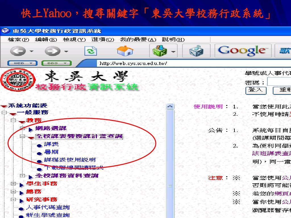This screenshot has height=218, width=291.
Task: Open the BBS dropdown selector
Action: coord(57,63)
